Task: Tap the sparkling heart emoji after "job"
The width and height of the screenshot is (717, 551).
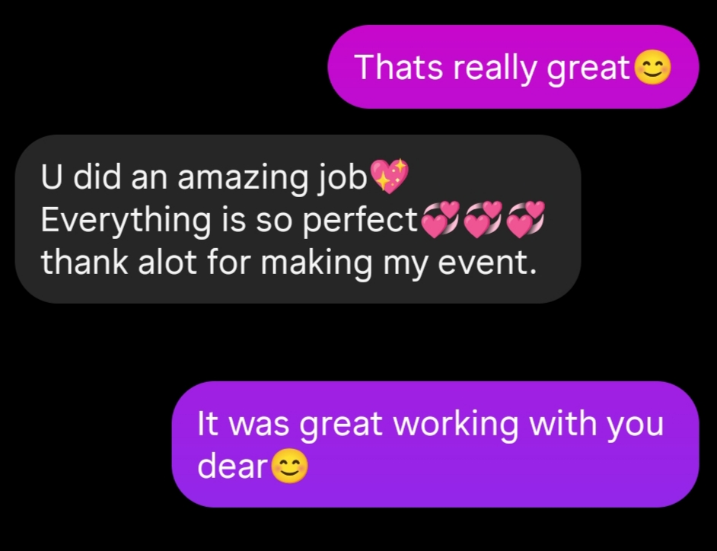Action: [x=389, y=176]
